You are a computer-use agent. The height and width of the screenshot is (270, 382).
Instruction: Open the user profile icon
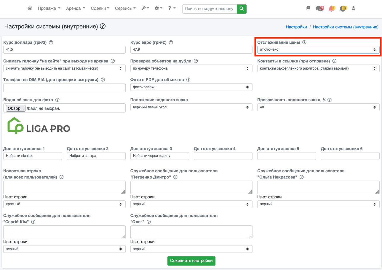point(353,9)
